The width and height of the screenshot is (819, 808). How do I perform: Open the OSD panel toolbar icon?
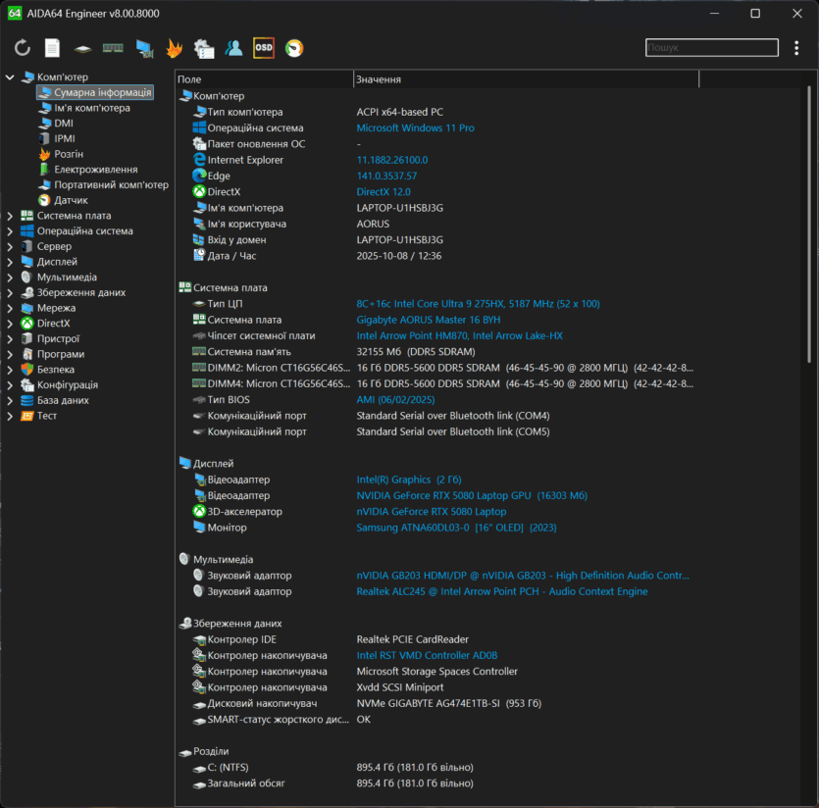click(x=264, y=48)
